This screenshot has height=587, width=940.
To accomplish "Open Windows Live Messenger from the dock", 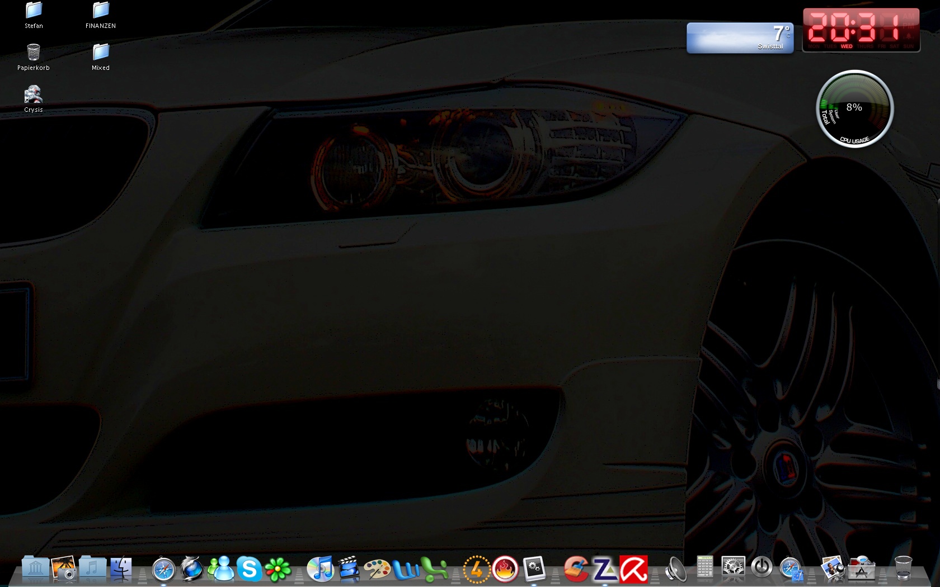I will pyautogui.click(x=221, y=569).
